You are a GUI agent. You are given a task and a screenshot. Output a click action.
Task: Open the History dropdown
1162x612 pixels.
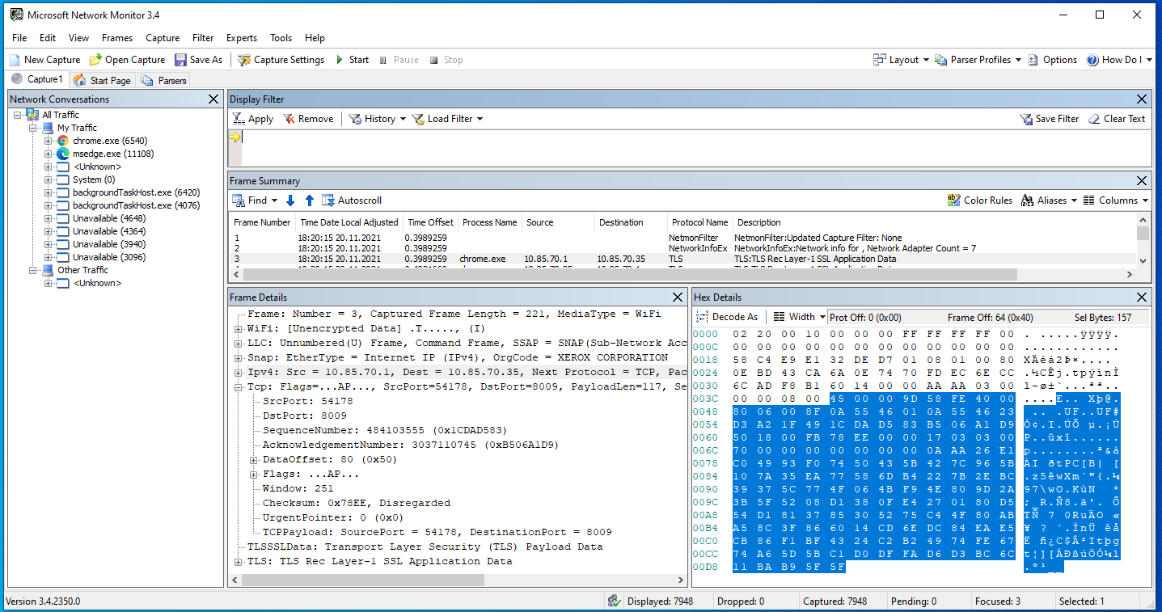click(x=372, y=119)
